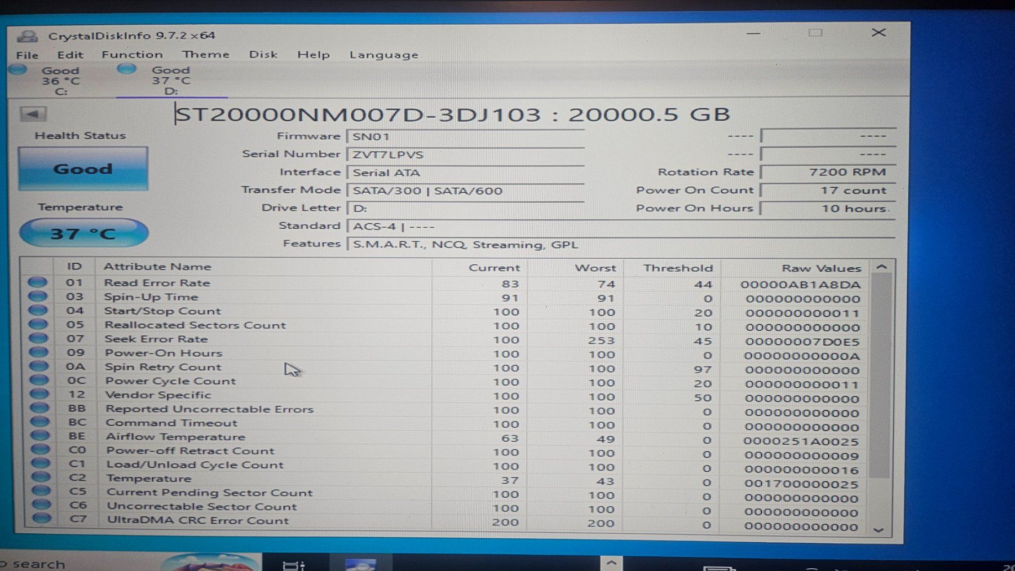Click status icon for Command Timeout
Screen dimensions: 1015x571
tap(40, 422)
